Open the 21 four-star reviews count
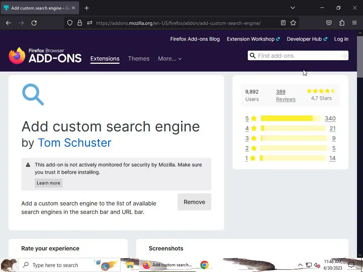The width and height of the screenshot is (363, 272). tap(333, 128)
